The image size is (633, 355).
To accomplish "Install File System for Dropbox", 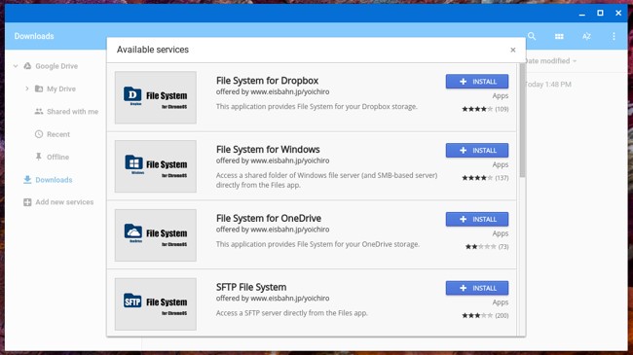I will (477, 82).
